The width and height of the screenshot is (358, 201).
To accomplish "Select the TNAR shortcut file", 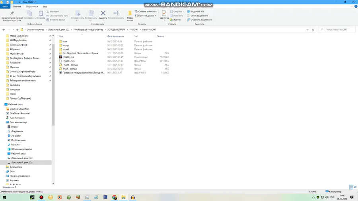I will coord(70,69).
